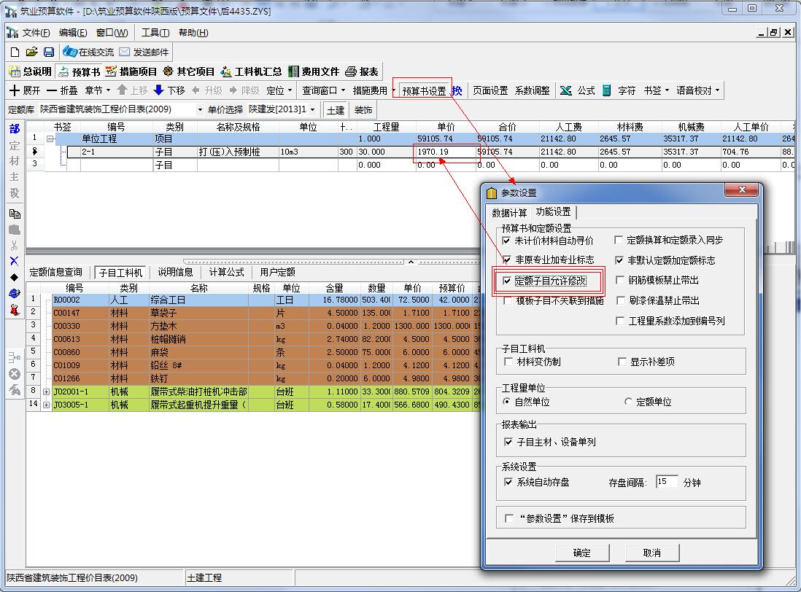
Task: Select 定额单位 radio button
Action: (628, 402)
